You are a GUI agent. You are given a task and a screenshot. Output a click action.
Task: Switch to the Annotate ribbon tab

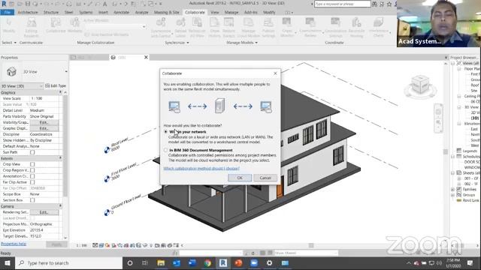pyautogui.click(x=122, y=12)
